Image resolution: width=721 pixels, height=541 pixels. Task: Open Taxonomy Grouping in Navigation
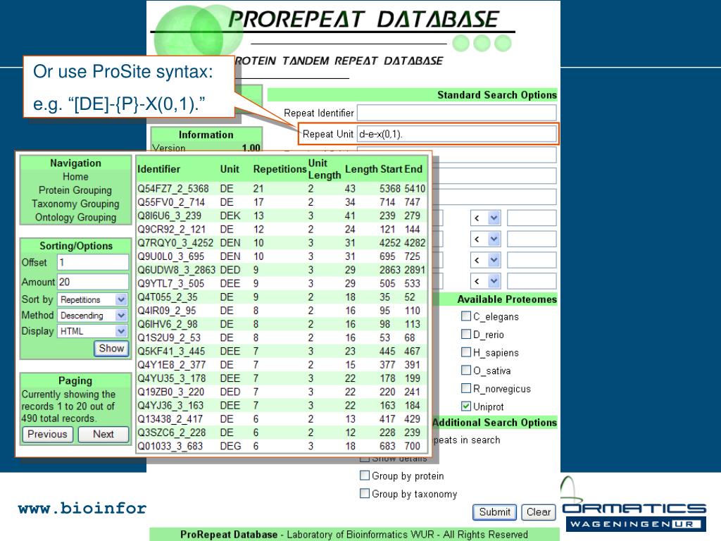point(75,204)
